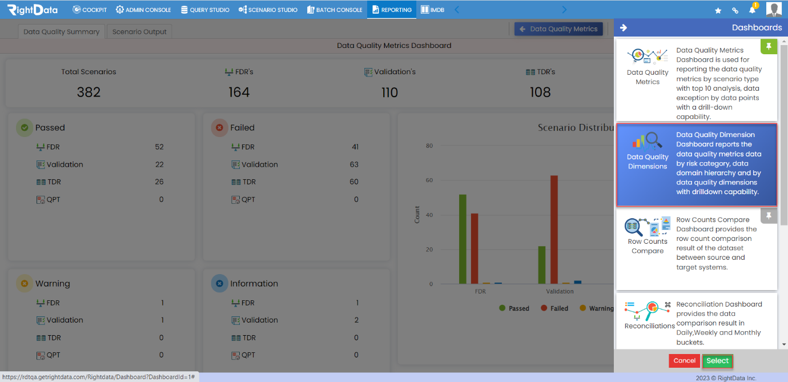Collapse Dashboards panel with arrow icon
This screenshot has width=788, height=382.
624,27
